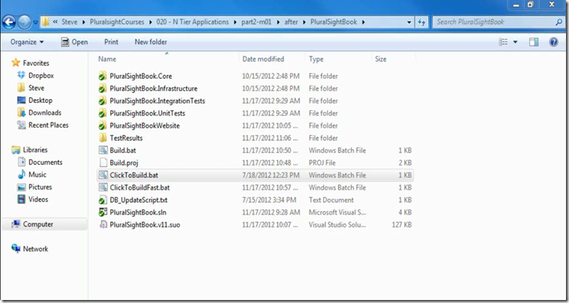Click '127 KB' size value
569x303 pixels.
402,224
